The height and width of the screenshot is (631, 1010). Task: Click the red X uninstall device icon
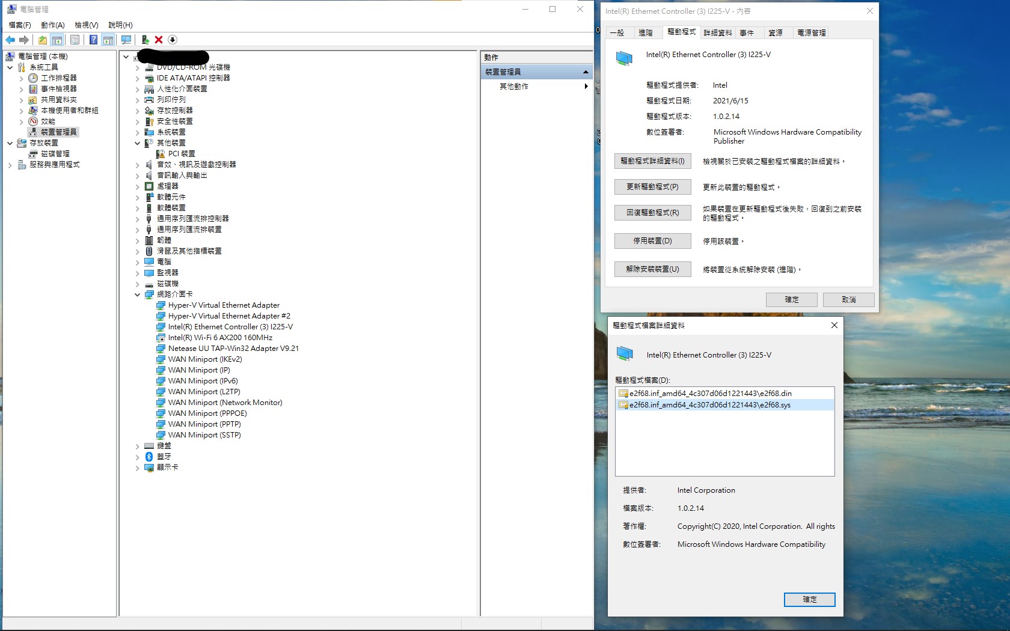(159, 40)
